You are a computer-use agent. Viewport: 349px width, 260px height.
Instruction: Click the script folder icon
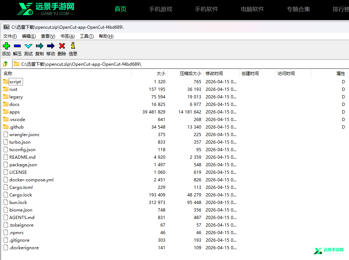[x=6, y=82]
